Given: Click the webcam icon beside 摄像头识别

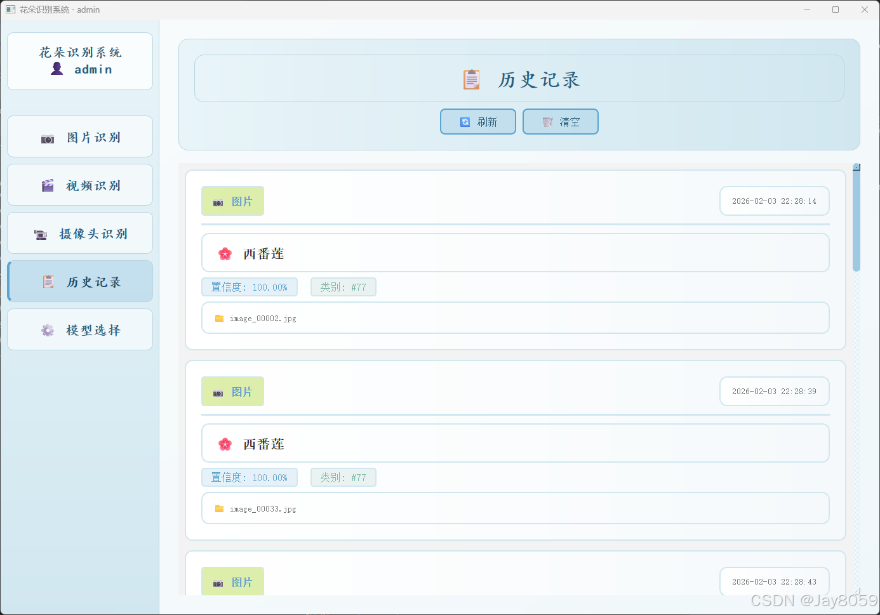Looking at the screenshot, I should (x=41, y=234).
